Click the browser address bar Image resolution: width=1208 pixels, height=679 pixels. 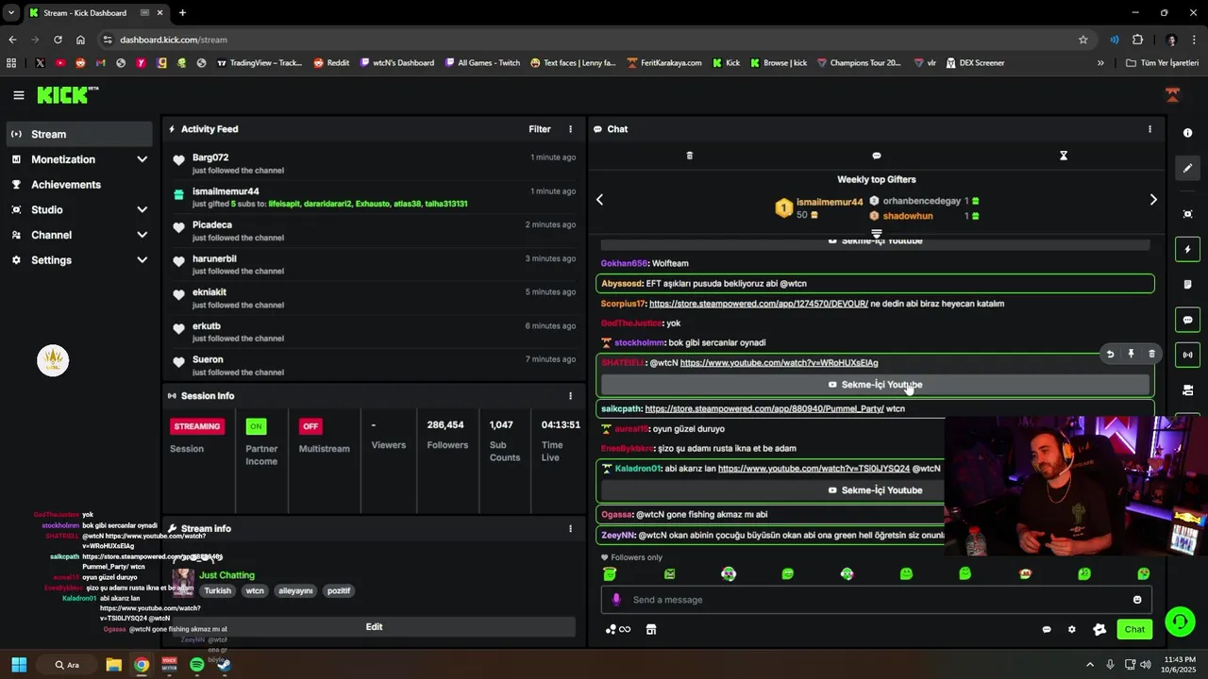pyautogui.click(x=595, y=40)
